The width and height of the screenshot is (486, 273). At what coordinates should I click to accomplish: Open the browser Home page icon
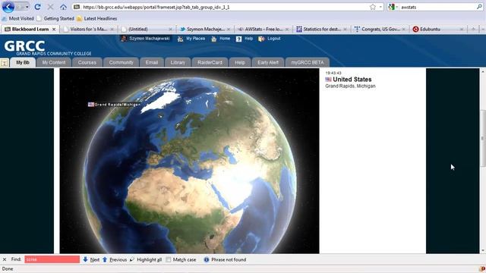[x=63, y=7]
